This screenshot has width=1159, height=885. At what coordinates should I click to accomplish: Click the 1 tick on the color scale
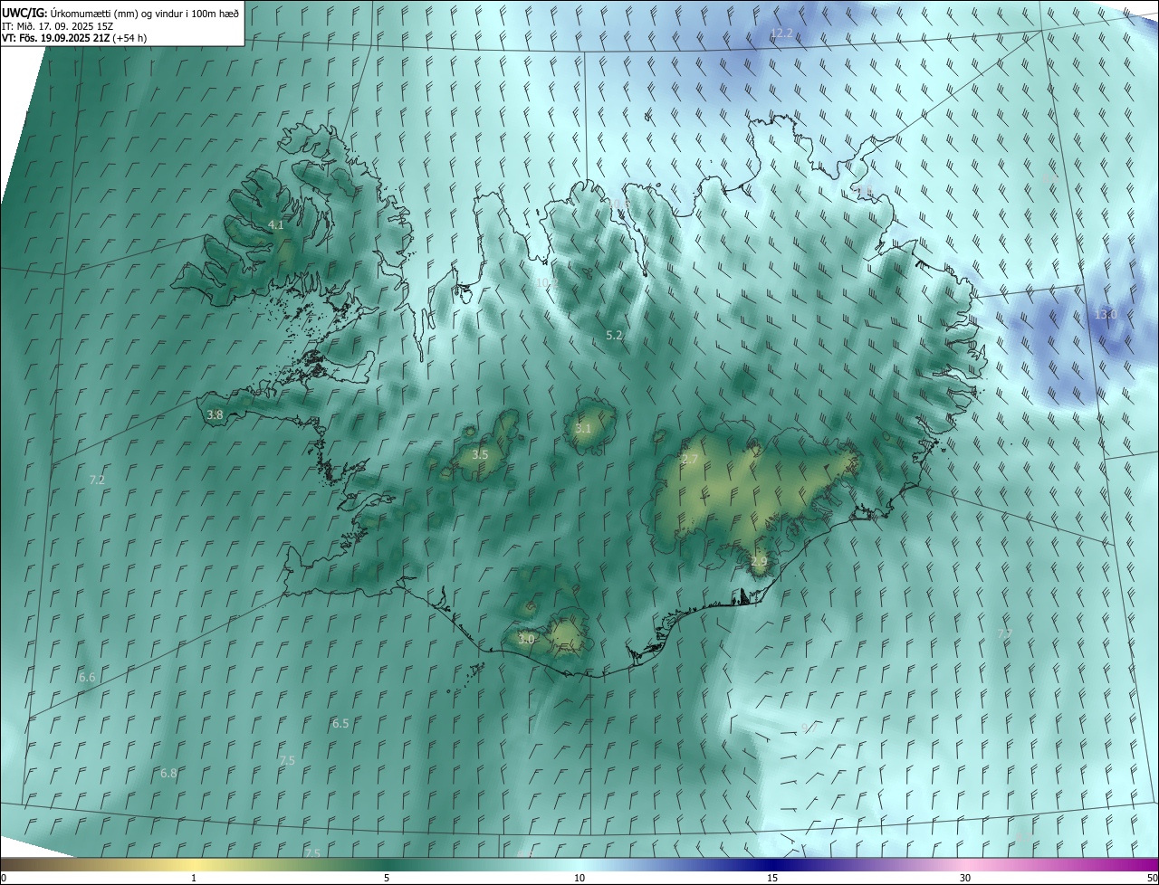click(x=194, y=878)
